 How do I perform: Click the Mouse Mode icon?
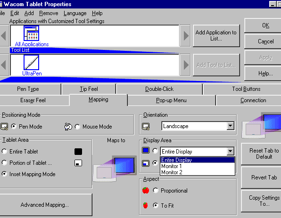click(x=68, y=127)
